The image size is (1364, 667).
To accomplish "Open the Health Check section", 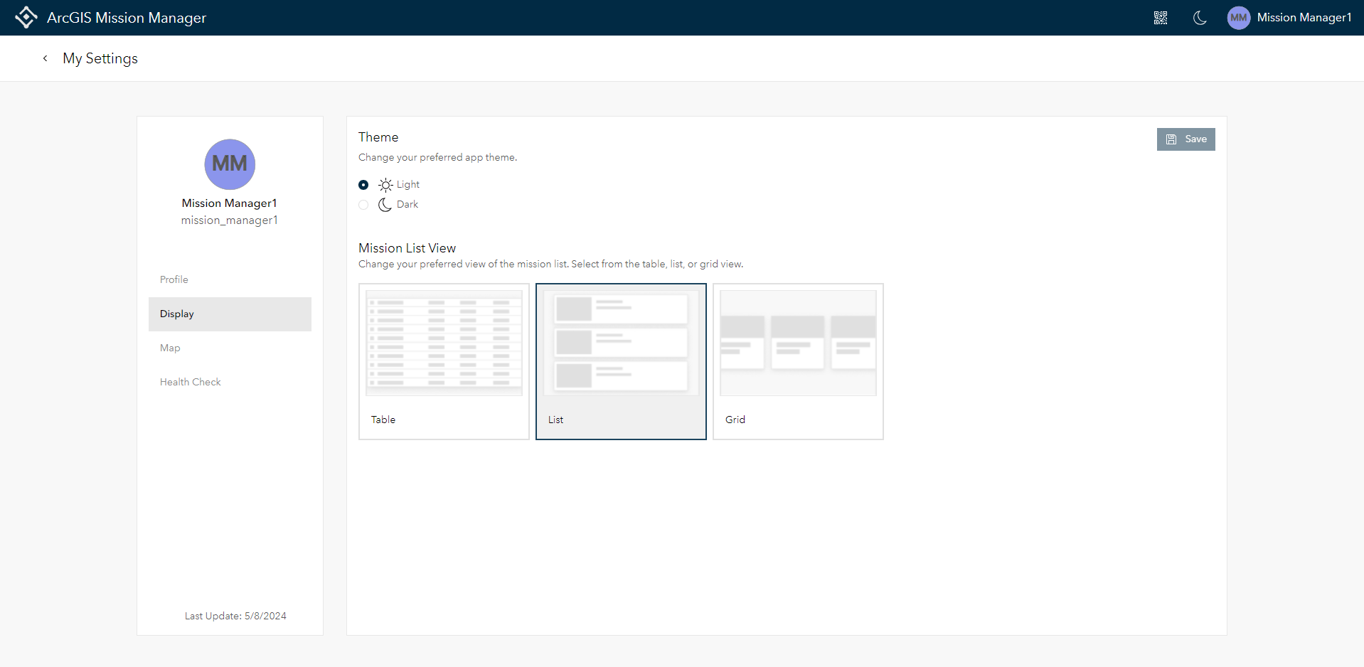I will (x=190, y=382).
